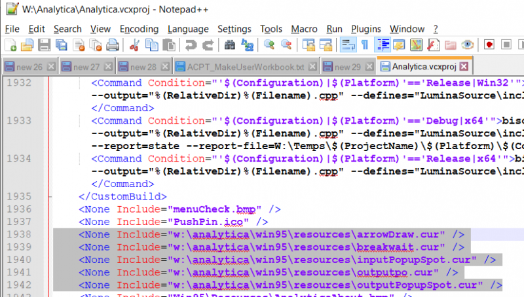The image size is (524, 297).
Task: Close the current document toolbar icon
Action: [79, 45]
